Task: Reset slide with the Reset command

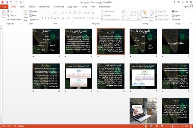Action: tap(33, 15)
